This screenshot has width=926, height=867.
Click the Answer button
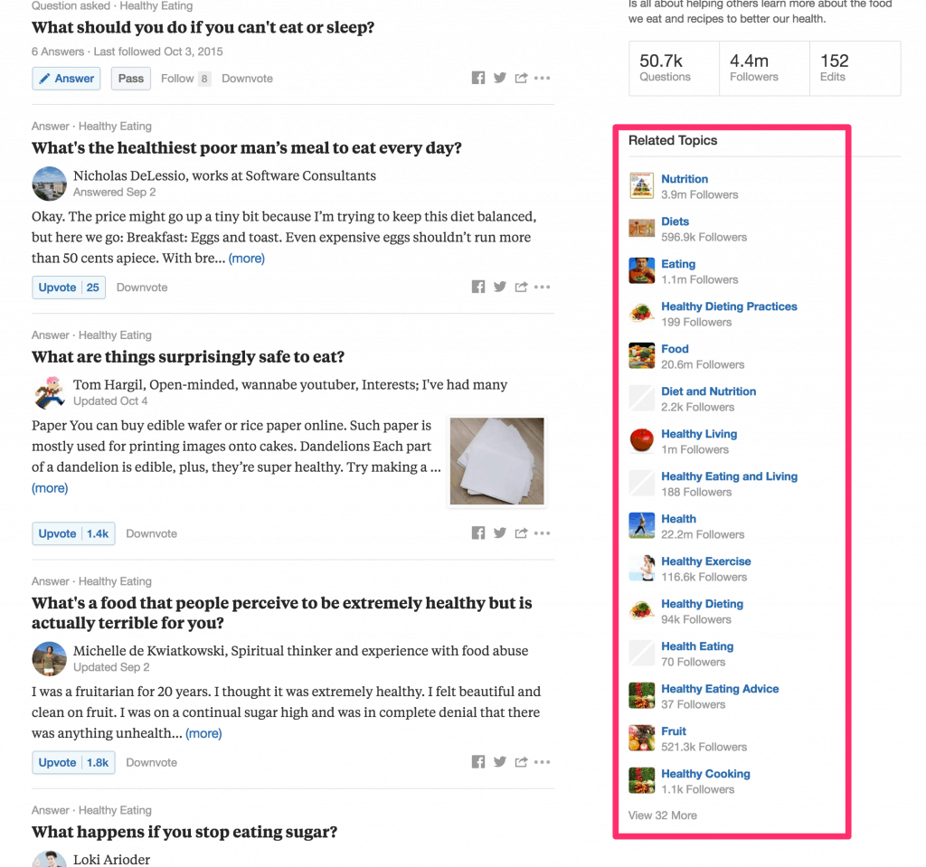pyautogui.click(x=66, y=79)
